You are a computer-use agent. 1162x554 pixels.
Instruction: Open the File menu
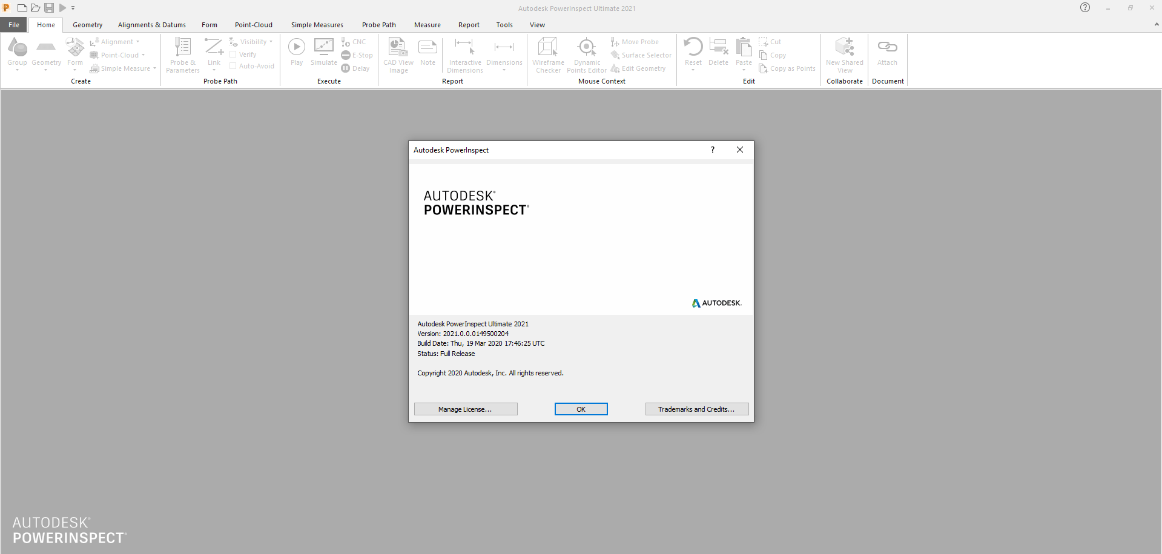[14, 25]
